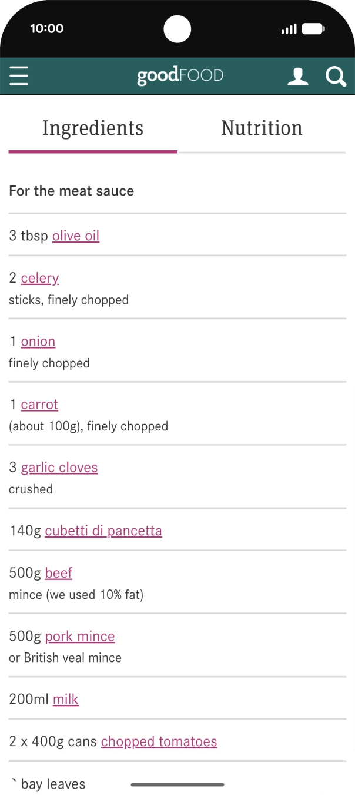The height and width of the screenshot is (795, 355).
Task: Open the user account profile icon
Action: pyautogui.click(x=297, y=77)
